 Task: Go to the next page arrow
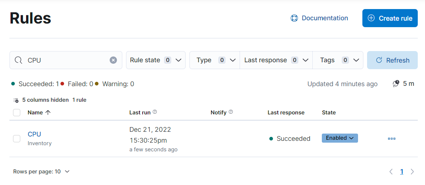412,172
